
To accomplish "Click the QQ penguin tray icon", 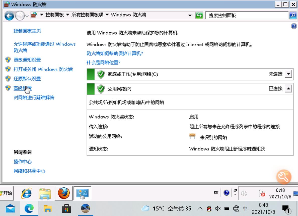I will (x=209, y=208).
